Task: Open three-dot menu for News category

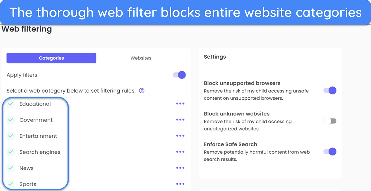Action: (180, 168)
